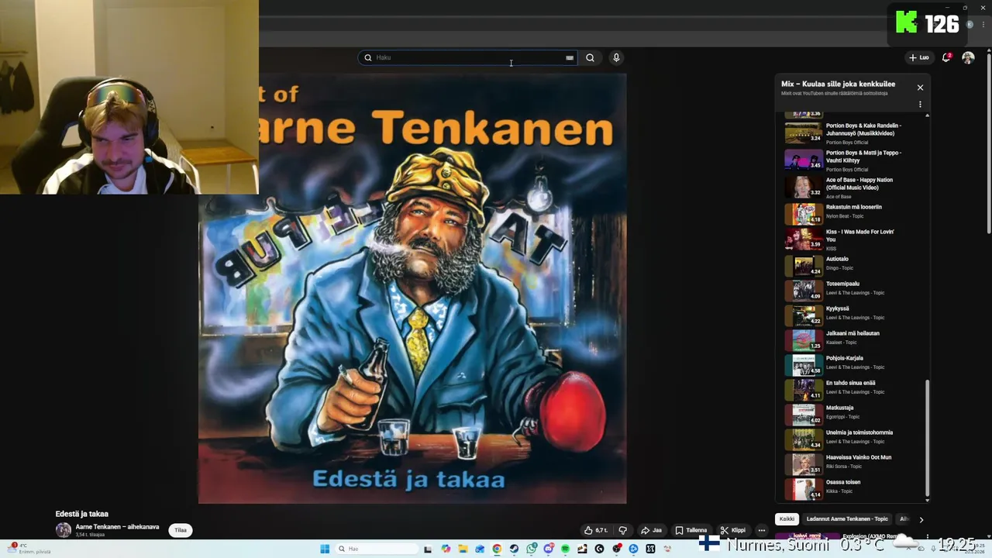This screenshot has width=992, height=558.
Task: Save the video with Tallenna
Action: pyautogui.click(x=691, y=530)
